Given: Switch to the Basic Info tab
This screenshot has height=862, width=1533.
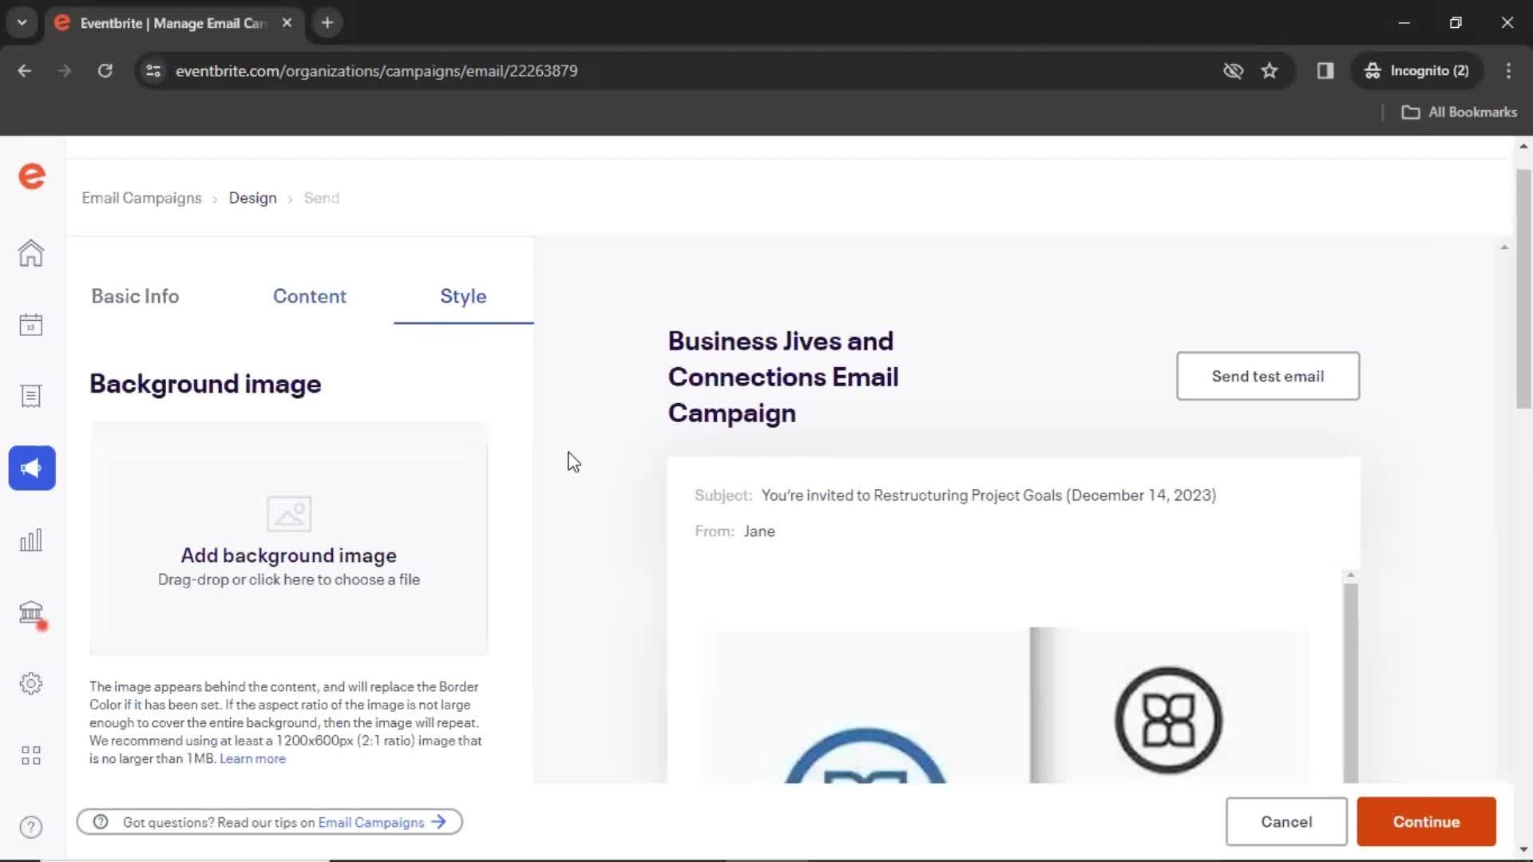Looking at the screenshot, I should [x=135, y=296].
